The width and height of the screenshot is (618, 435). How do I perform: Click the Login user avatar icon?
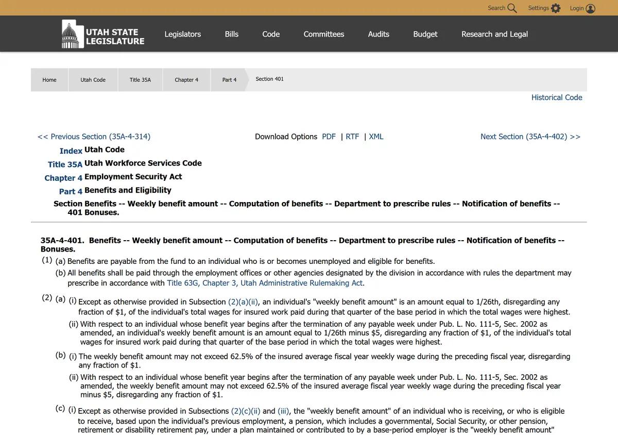tap(590, 8)
